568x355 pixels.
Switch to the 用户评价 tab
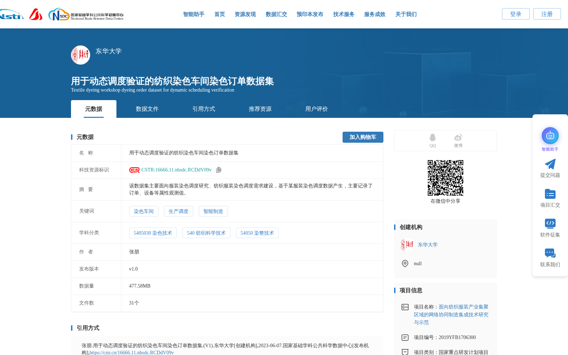(317, 109)
